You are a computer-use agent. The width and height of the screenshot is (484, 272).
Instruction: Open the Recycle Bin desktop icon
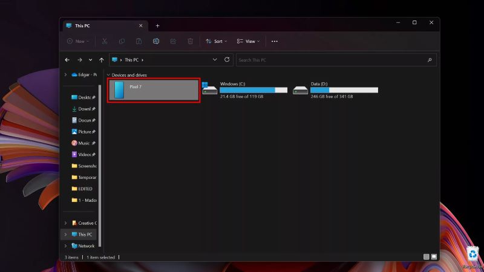pos(473,258)
